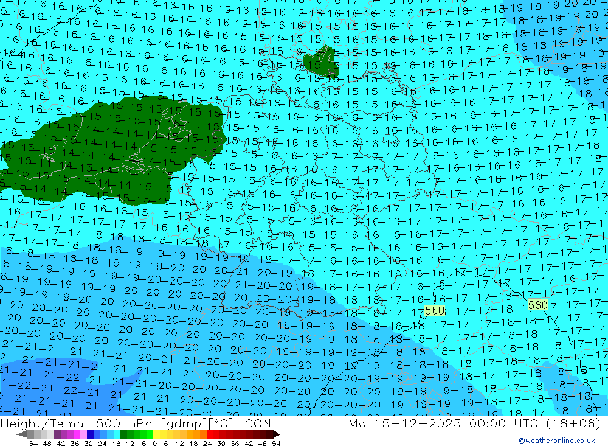Click the 0 legend scale value
Screen dimensions: 608x446
154,444
